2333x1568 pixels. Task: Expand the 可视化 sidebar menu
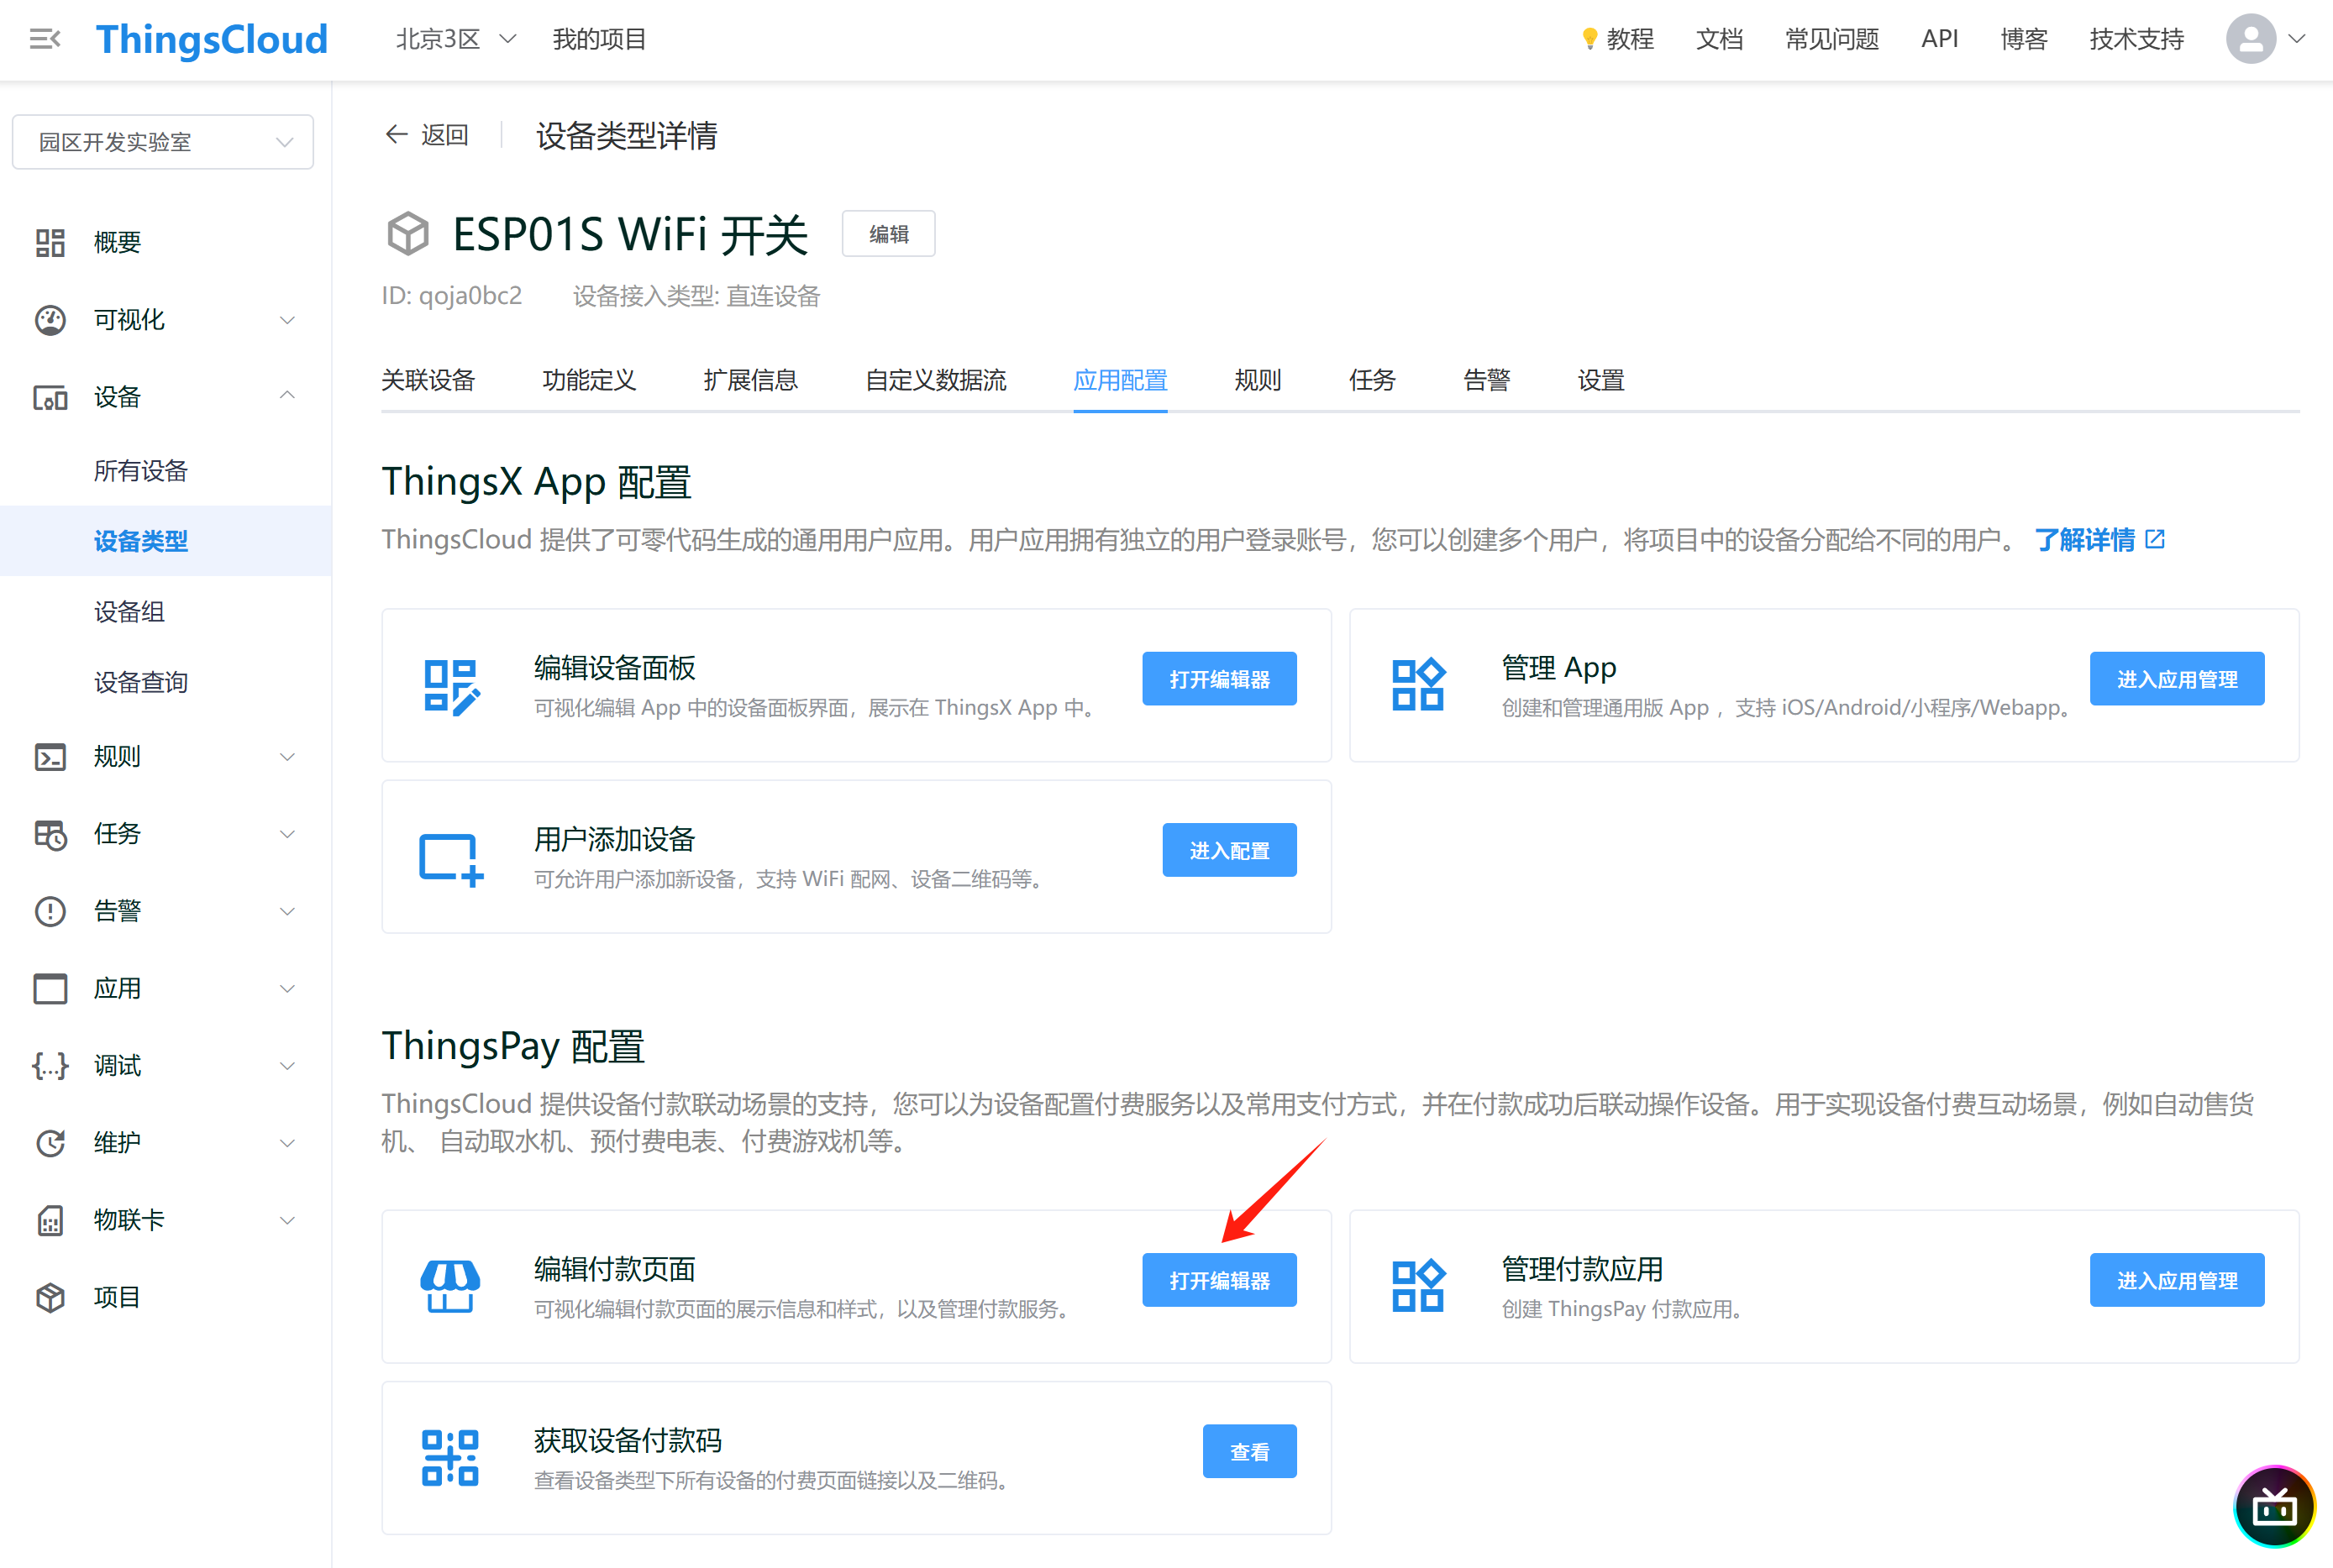pos(287,320)
